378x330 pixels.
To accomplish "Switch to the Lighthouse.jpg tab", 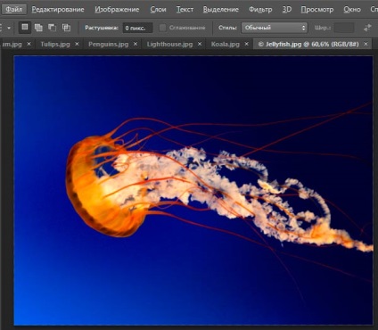I will (169, 45).
